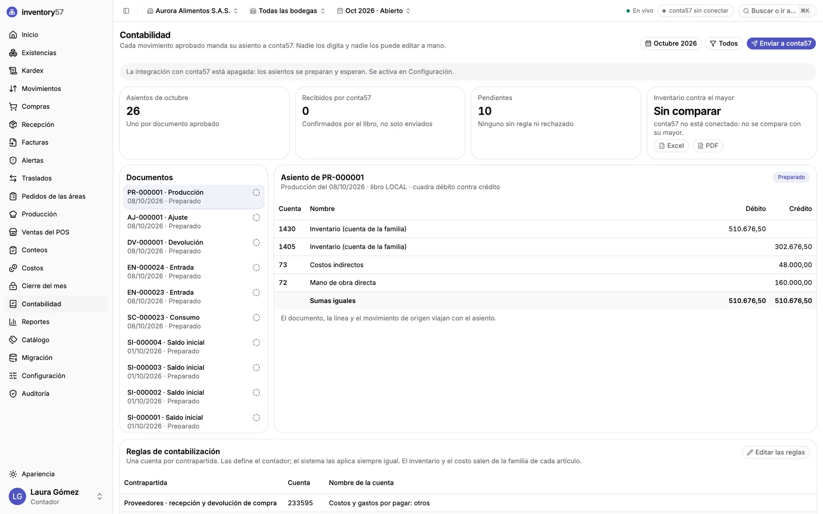The height and width of the screenshot is (514, 823).
Task: Open the Octubre 2026 date picker
Action: (671, 43)
